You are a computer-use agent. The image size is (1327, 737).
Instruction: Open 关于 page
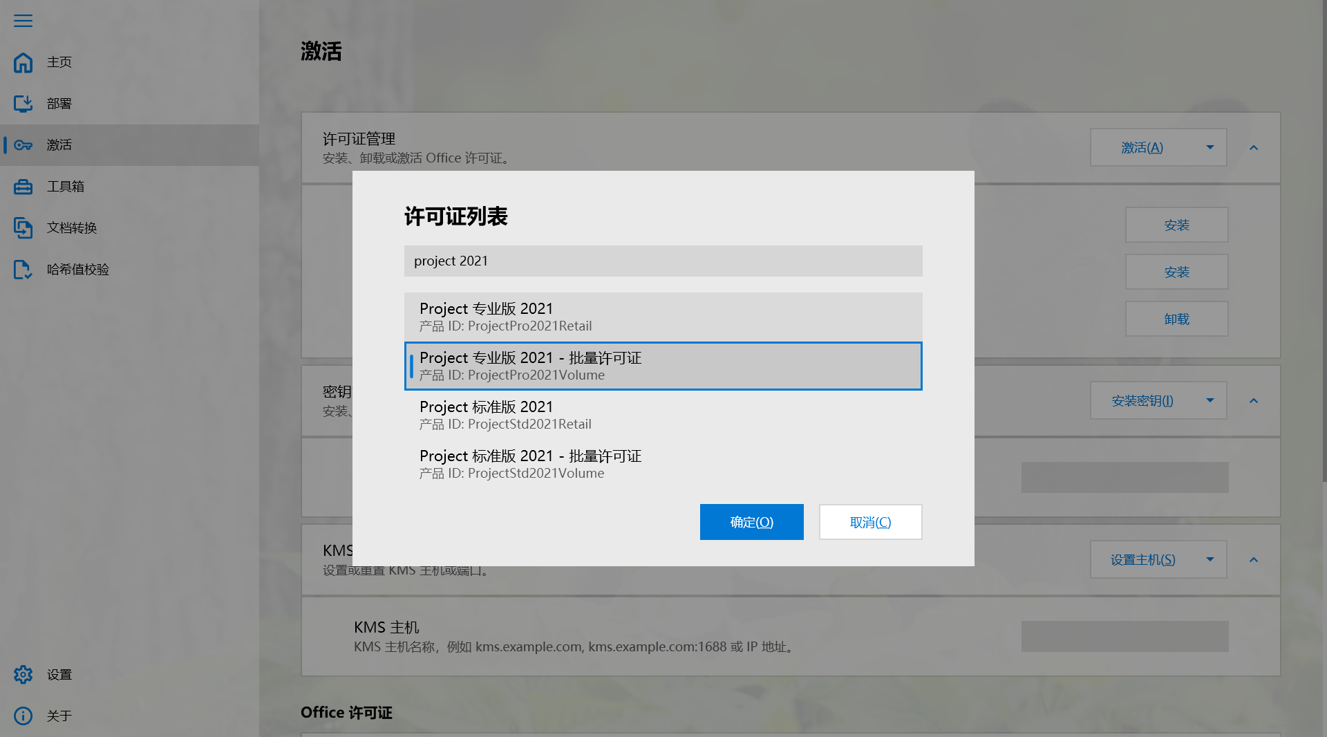pyautogui.click(x=129, y=716)
